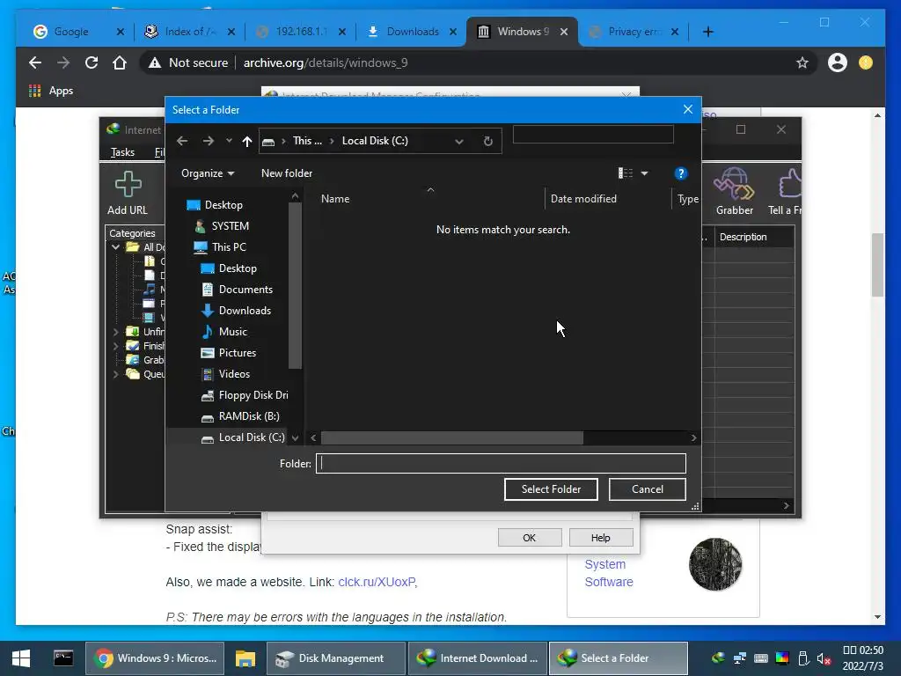Collapse All Downloads category in IDM
This screenshot has height=676, width=901.
click(115, 247)
